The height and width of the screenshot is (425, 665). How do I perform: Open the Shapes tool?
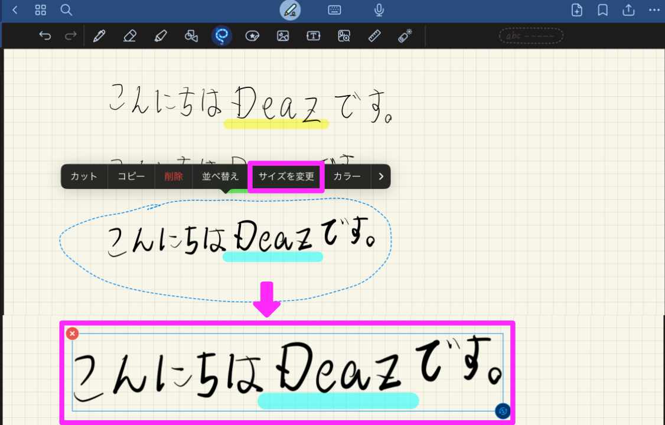(191, 35)
